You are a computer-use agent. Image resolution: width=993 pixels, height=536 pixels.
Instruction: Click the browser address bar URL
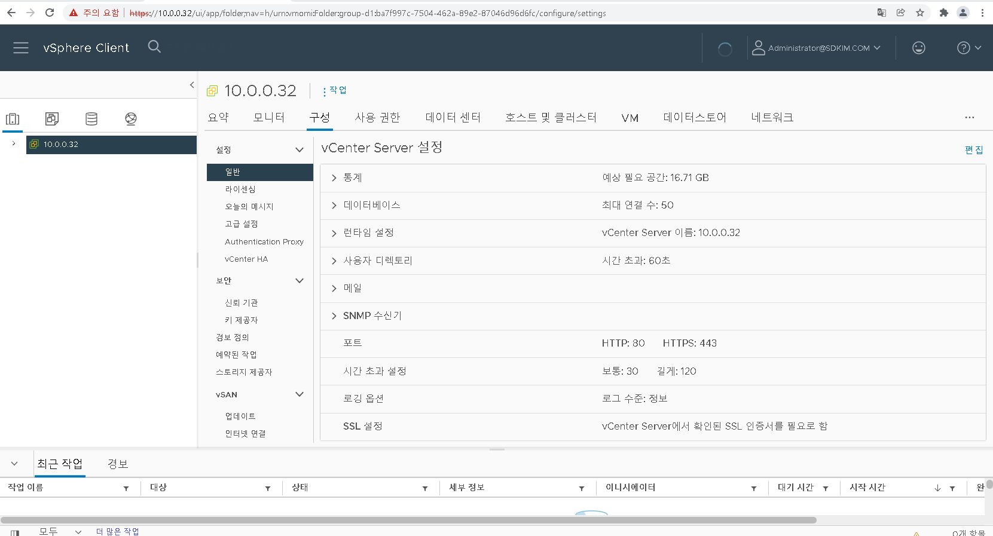coord(368,13)
